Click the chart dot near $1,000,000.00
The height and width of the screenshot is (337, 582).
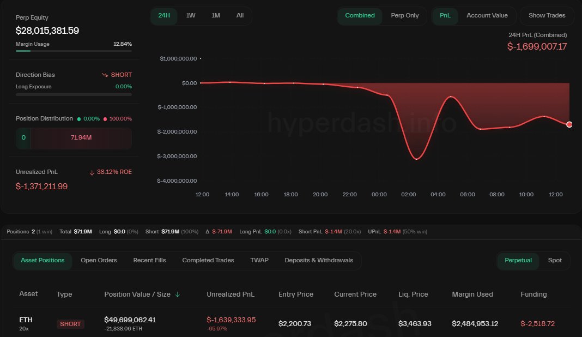coord(202,58)
